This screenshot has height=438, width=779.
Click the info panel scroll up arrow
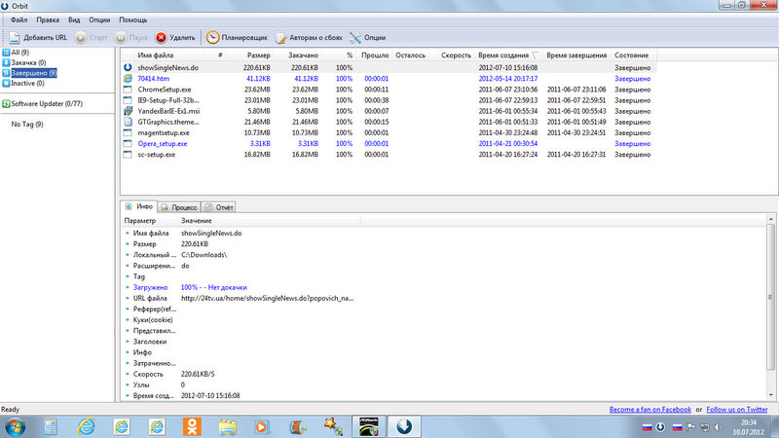(771, 219)
